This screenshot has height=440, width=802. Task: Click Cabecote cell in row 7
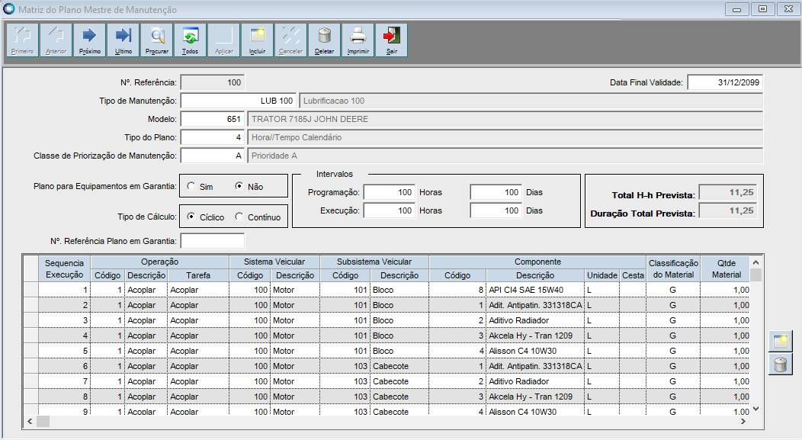(x=399, y=381)
